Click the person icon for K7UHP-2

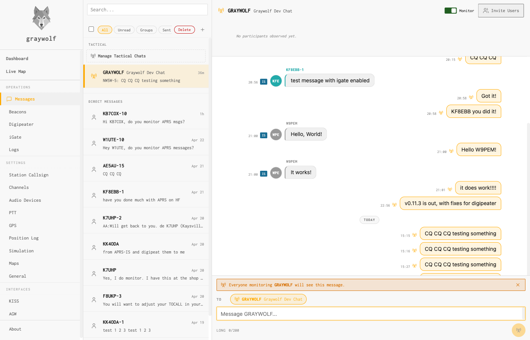[x=94, y=222]
